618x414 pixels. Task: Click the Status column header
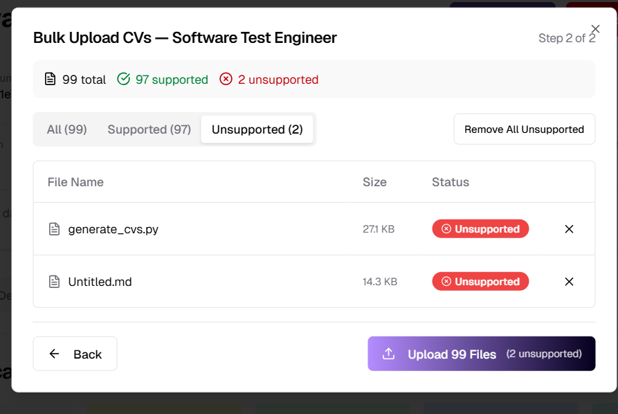[x=450, y=182]
